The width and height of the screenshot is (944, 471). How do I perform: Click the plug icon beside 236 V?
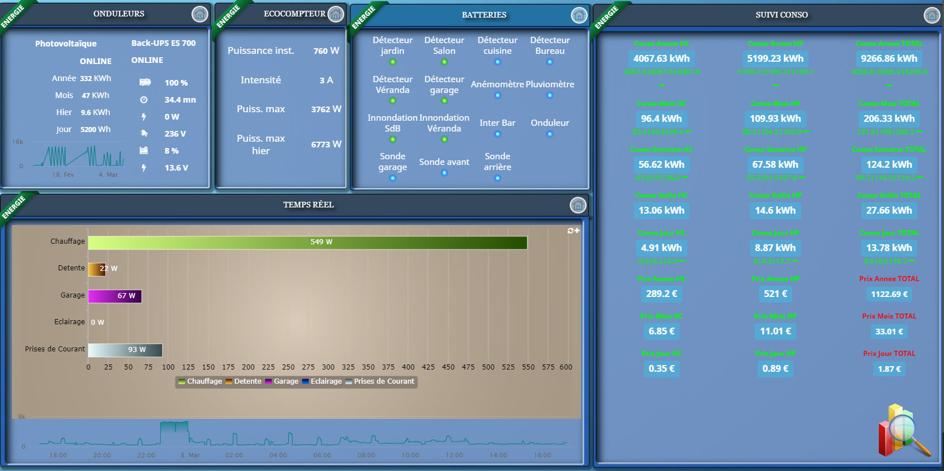tap(144, 133)
